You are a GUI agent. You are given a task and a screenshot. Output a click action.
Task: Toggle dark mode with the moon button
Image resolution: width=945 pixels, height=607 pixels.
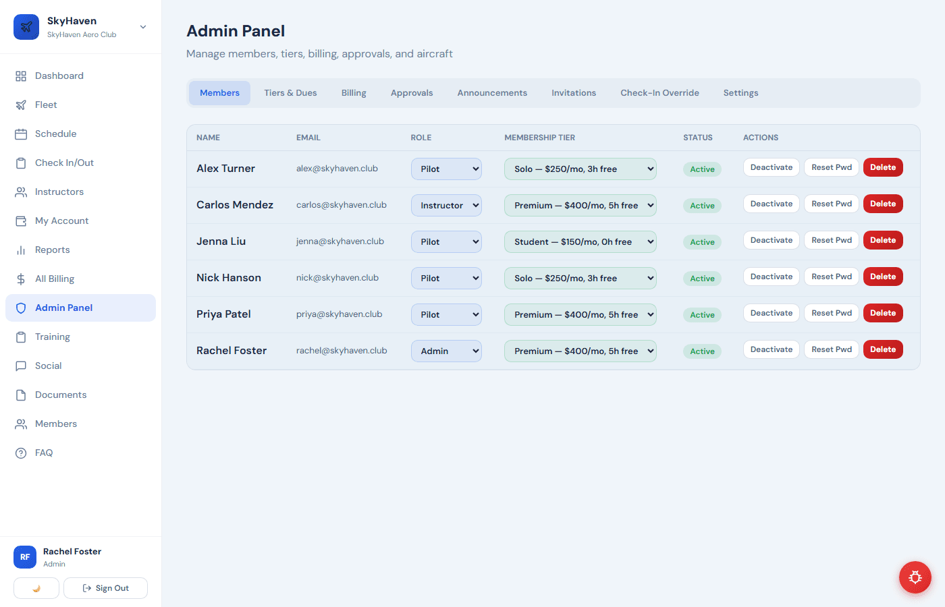click(x=36, y=587)
